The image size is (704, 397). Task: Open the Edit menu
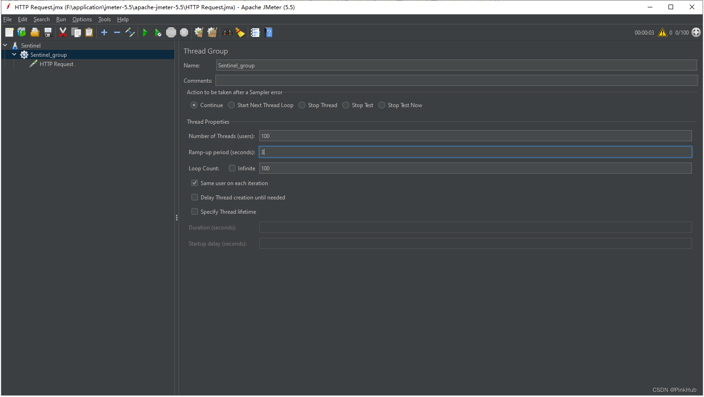[x=23, y=19]
